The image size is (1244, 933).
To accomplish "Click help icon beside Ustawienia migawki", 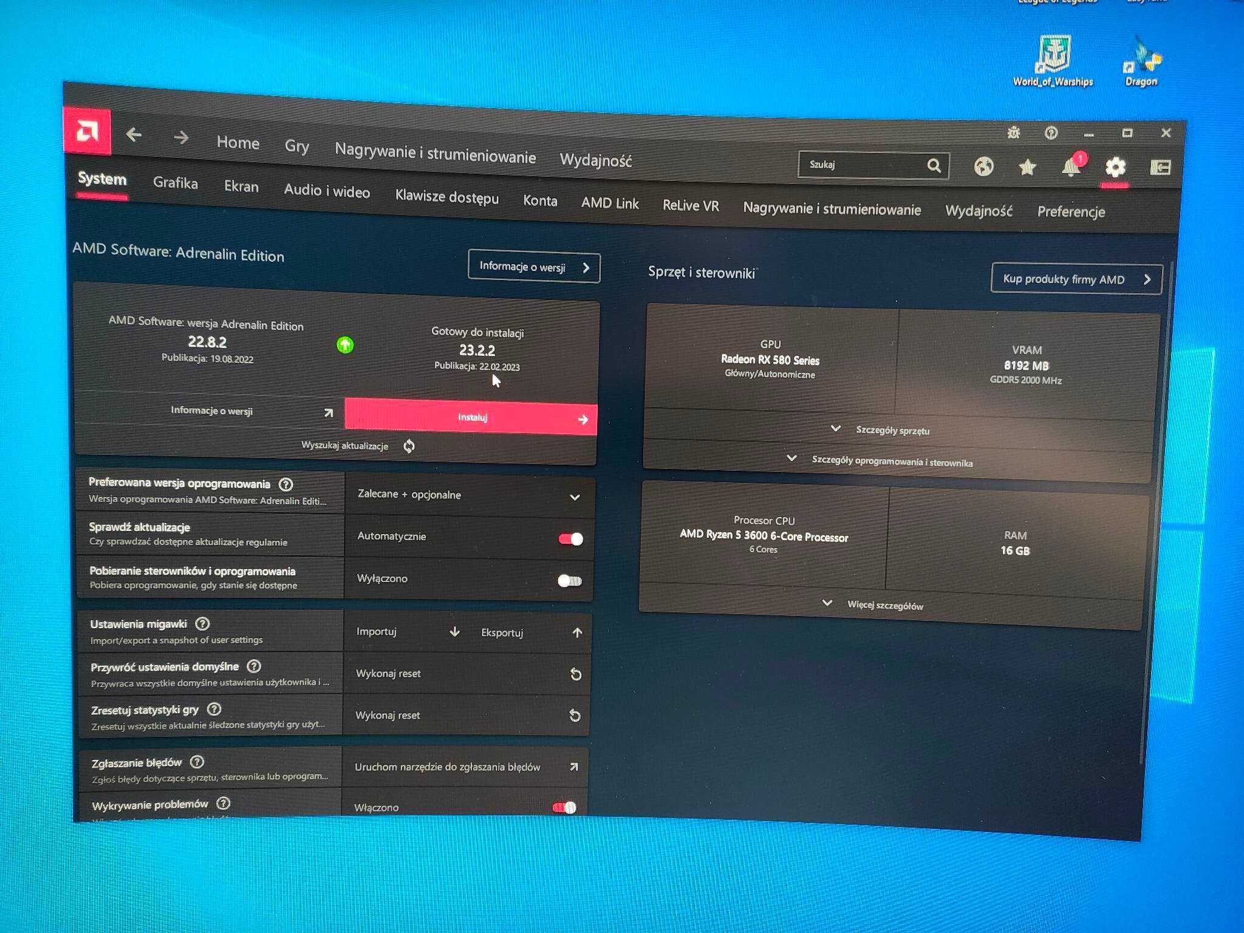I will coord(203,624).
